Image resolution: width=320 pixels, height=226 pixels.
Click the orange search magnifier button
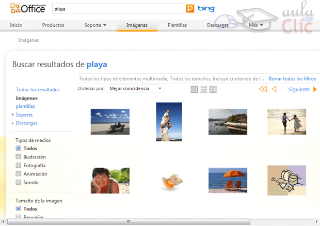(x=190, y=9)
